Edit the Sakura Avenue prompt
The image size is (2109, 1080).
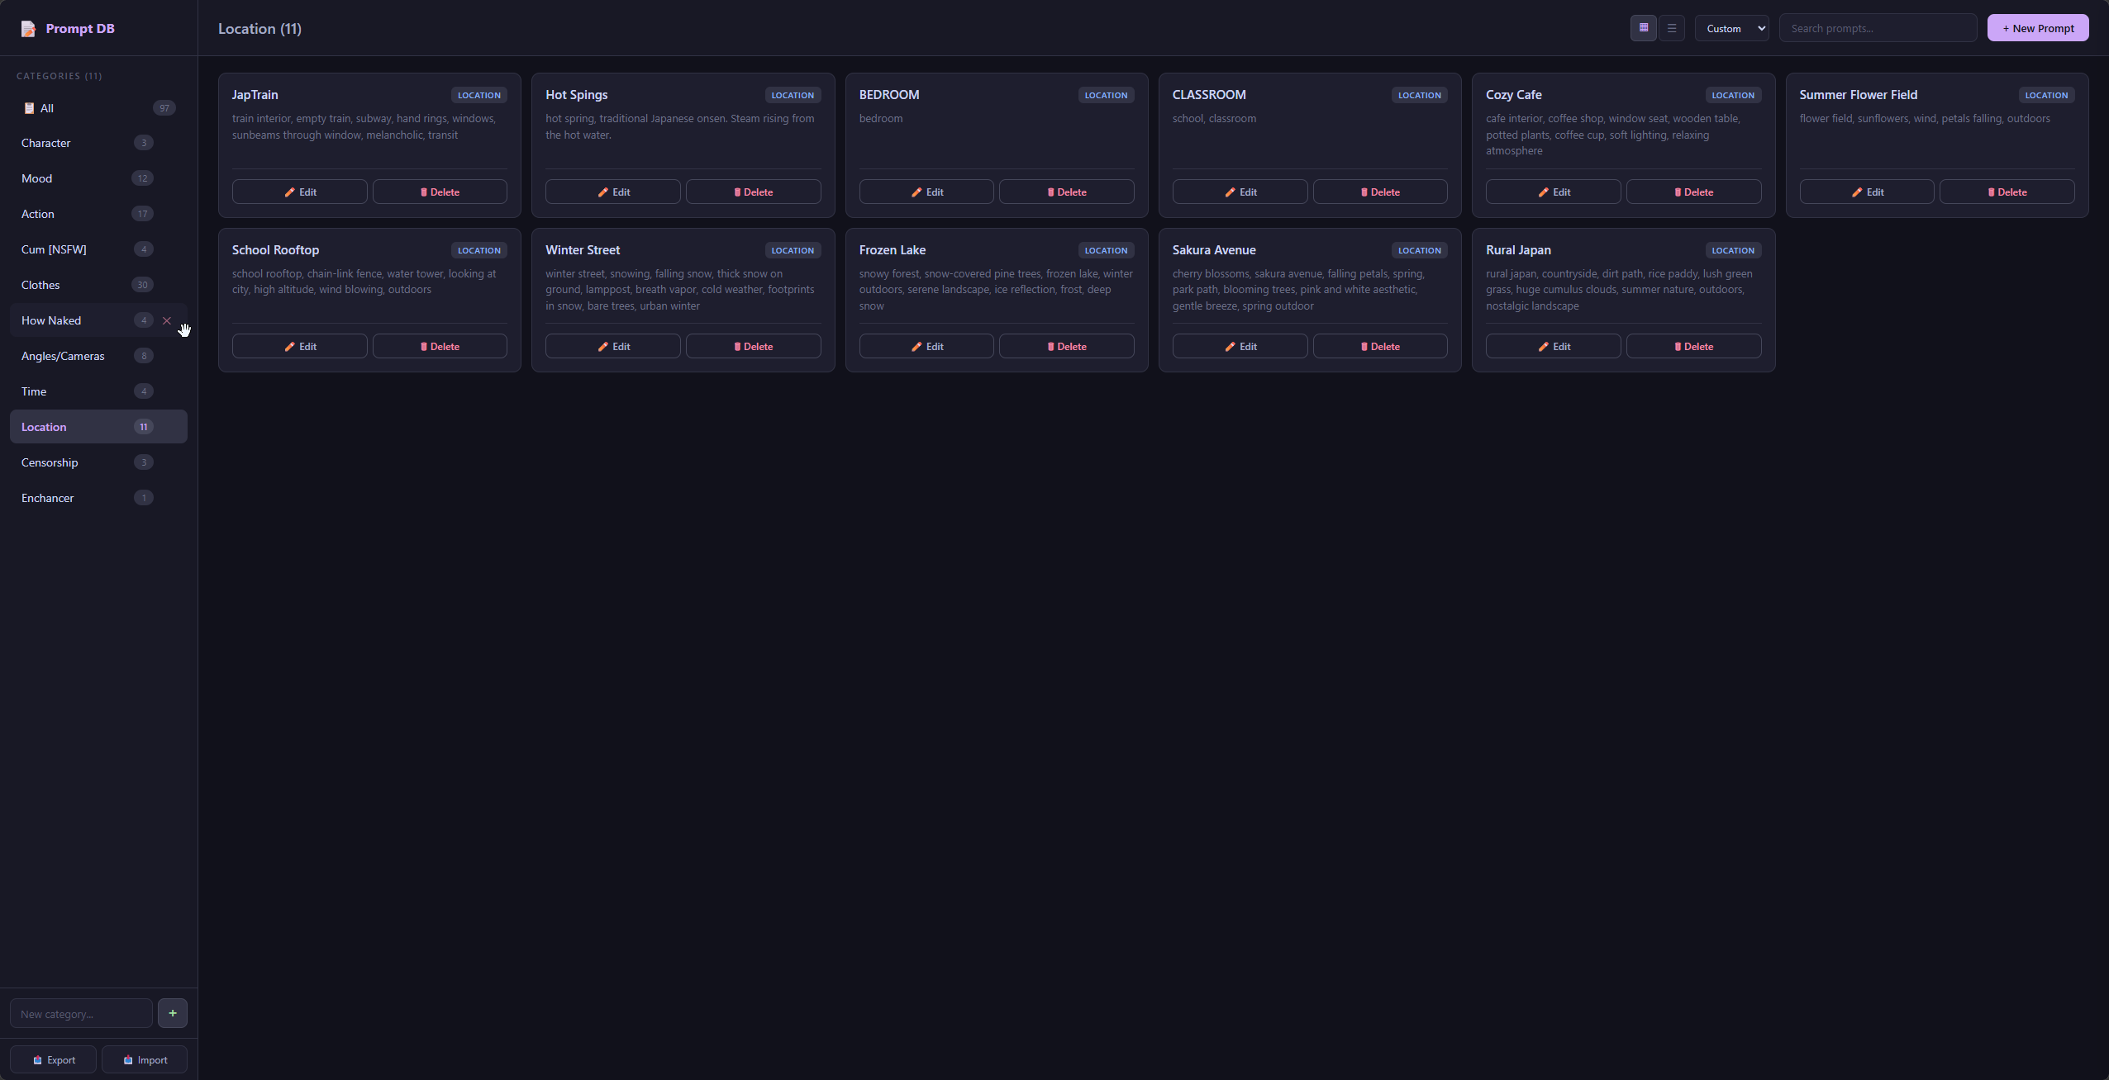(x=1240, y=346)
